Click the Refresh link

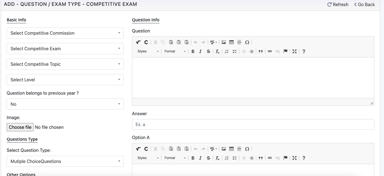coord(338,4)
